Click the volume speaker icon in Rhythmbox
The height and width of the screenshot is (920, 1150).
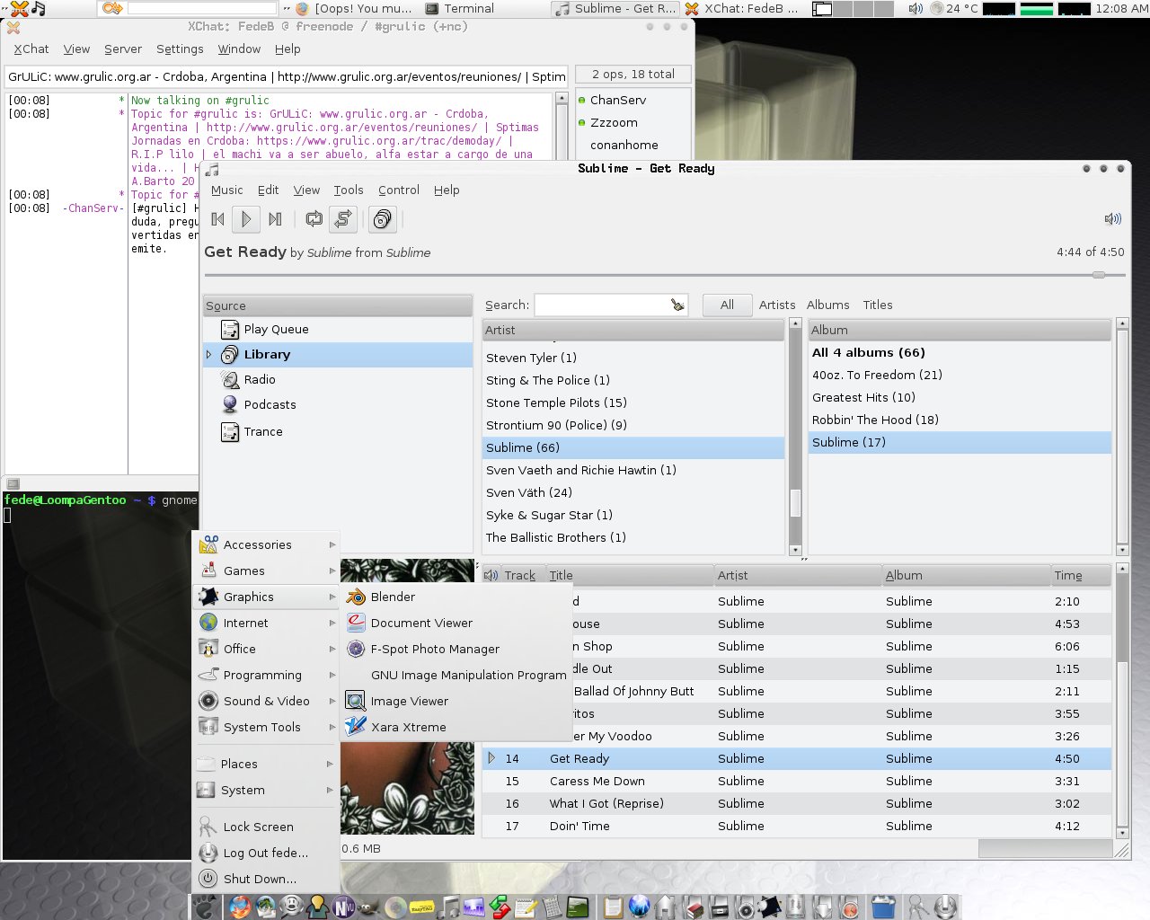point(1112,218)
